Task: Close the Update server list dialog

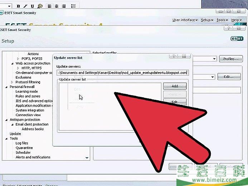Action: 184,56
